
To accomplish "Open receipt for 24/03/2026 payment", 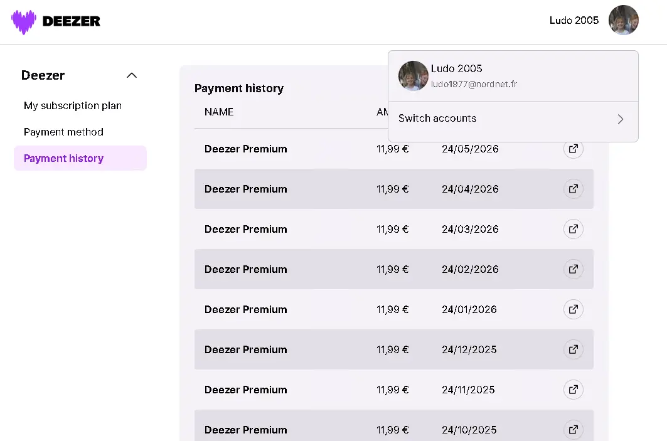I will [573, 229].
